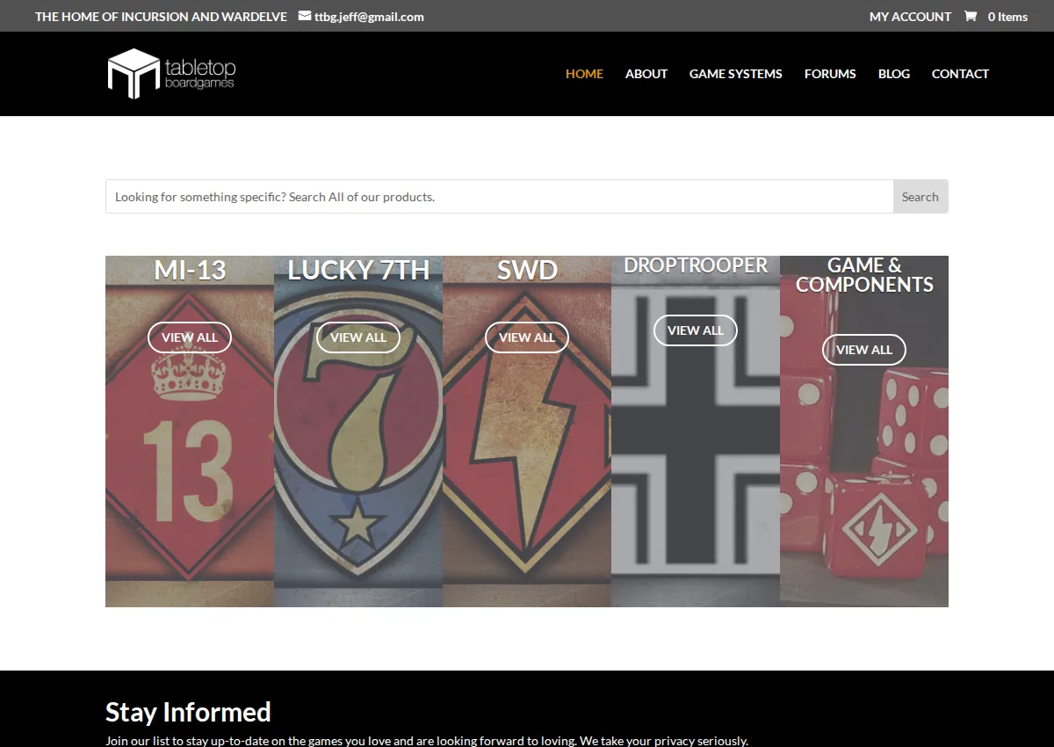The height and width of the screenshot is (747, 1054).
Task: Click the DROPTROOPER heading
Action: pyautogui.click(x=696, y=265)
